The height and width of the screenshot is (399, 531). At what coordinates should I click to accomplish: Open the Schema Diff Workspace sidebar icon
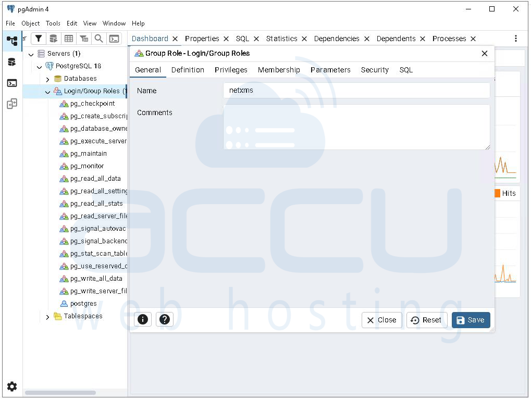coord(12,104)
